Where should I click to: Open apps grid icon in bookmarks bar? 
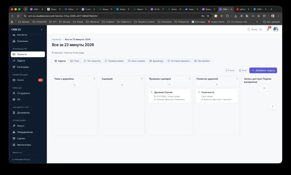click(x=12, y=22)
